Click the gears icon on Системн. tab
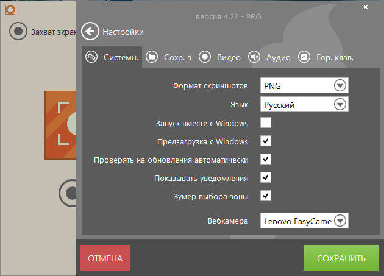The width and height of the screenshot is (384, 276). 91,57
